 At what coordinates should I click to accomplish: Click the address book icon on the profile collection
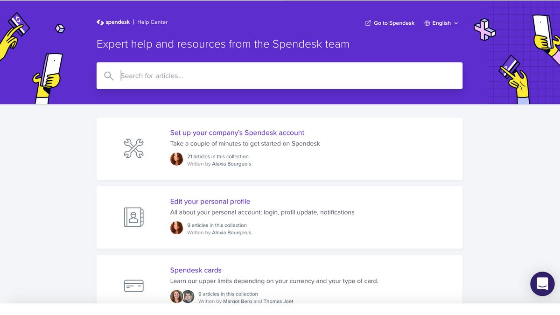tap(134, 217)
